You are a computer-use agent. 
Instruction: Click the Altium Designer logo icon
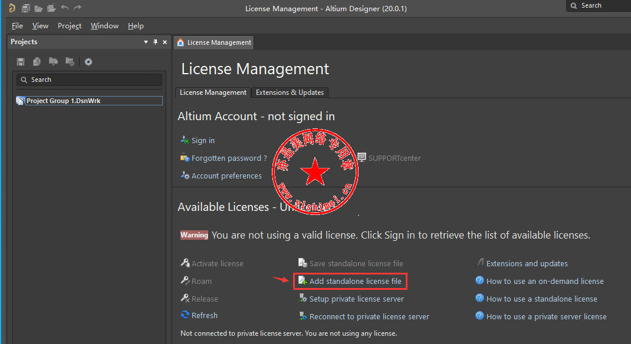[12, 8]
